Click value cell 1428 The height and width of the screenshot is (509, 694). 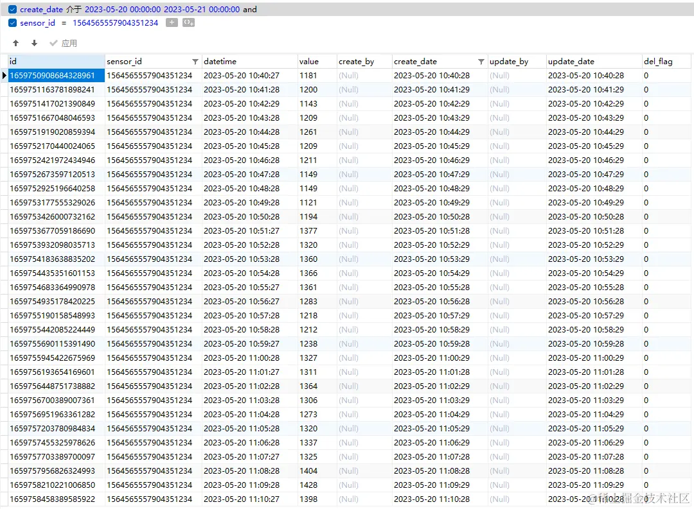(317, 485)
